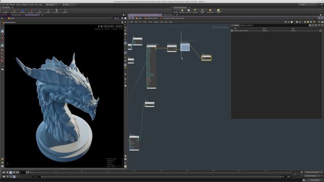The height and width of the screenshot is (182, 324).
Task: Click stage in viewport path bar
Action: [x=11, y=18]
